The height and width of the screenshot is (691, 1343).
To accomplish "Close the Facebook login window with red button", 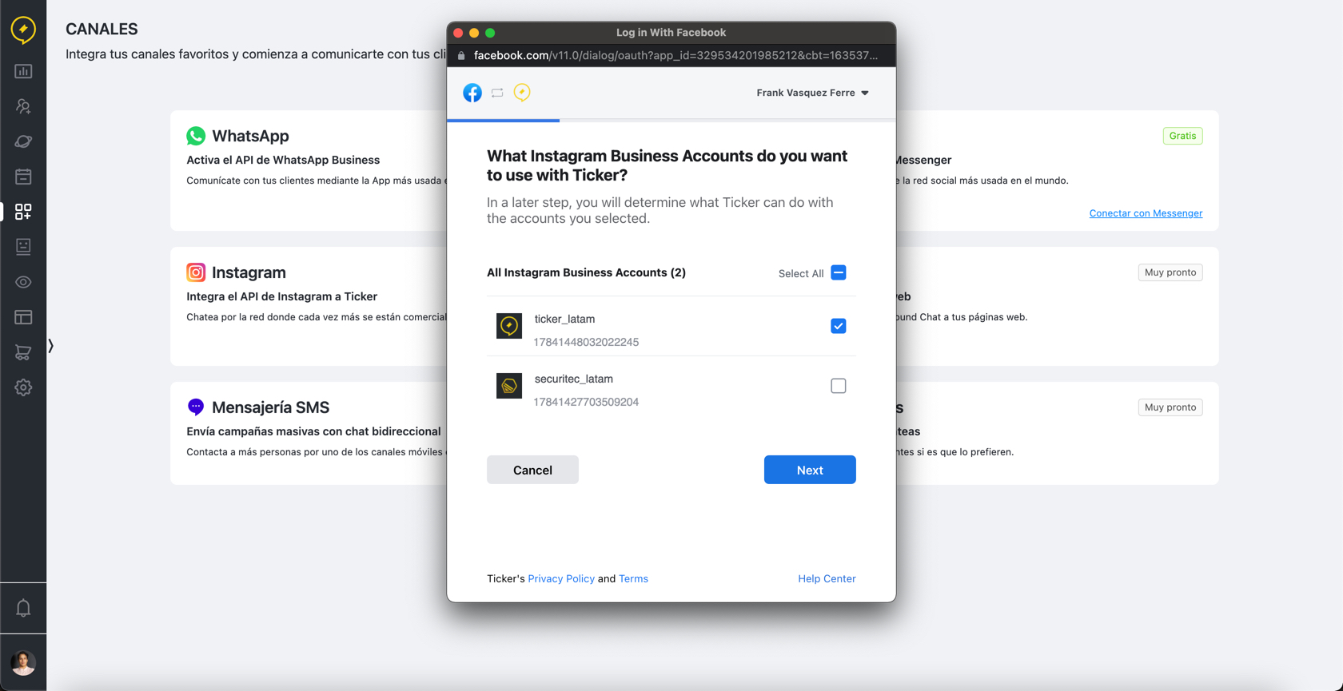I will pos(458,33).
